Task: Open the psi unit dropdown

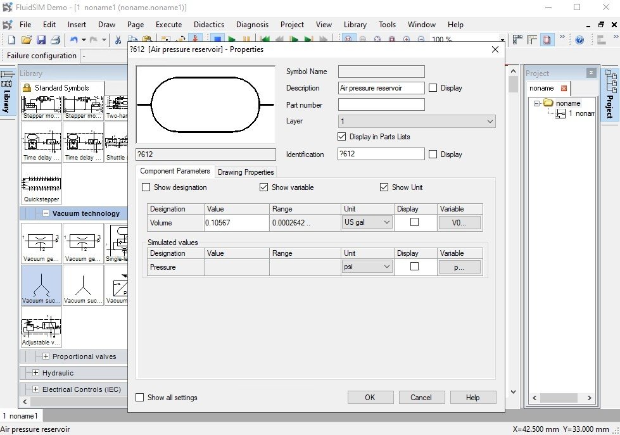Action: 367,267
